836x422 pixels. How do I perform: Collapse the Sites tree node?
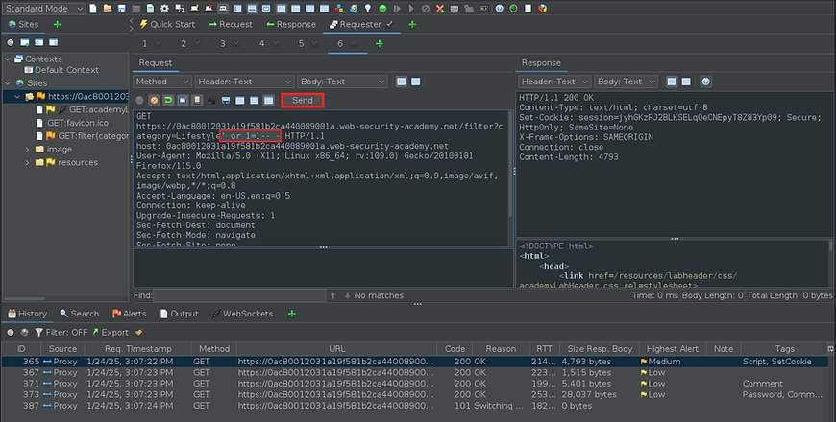[x=8, y=83]
